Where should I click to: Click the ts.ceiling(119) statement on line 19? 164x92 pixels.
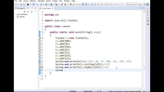90,64
